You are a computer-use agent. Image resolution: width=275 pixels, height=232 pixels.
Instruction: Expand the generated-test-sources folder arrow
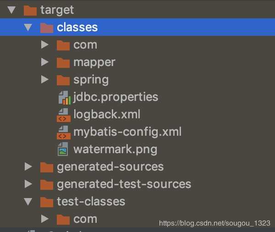point(28,184)
